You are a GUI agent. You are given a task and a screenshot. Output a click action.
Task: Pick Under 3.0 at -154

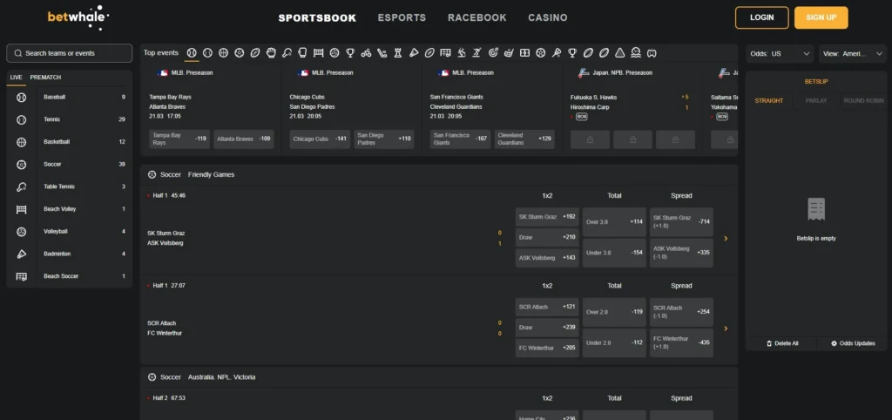coord(614,253)
